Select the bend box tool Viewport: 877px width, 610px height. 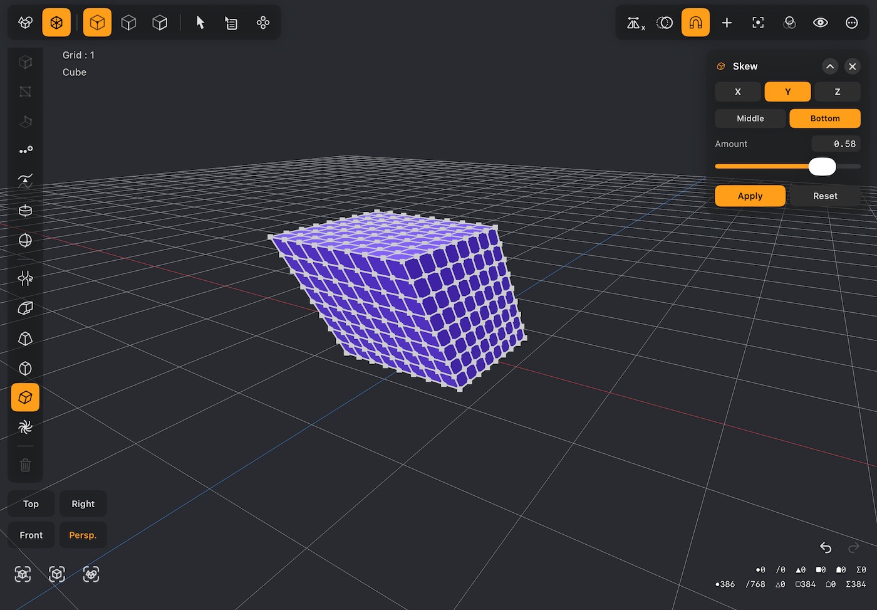25,308
